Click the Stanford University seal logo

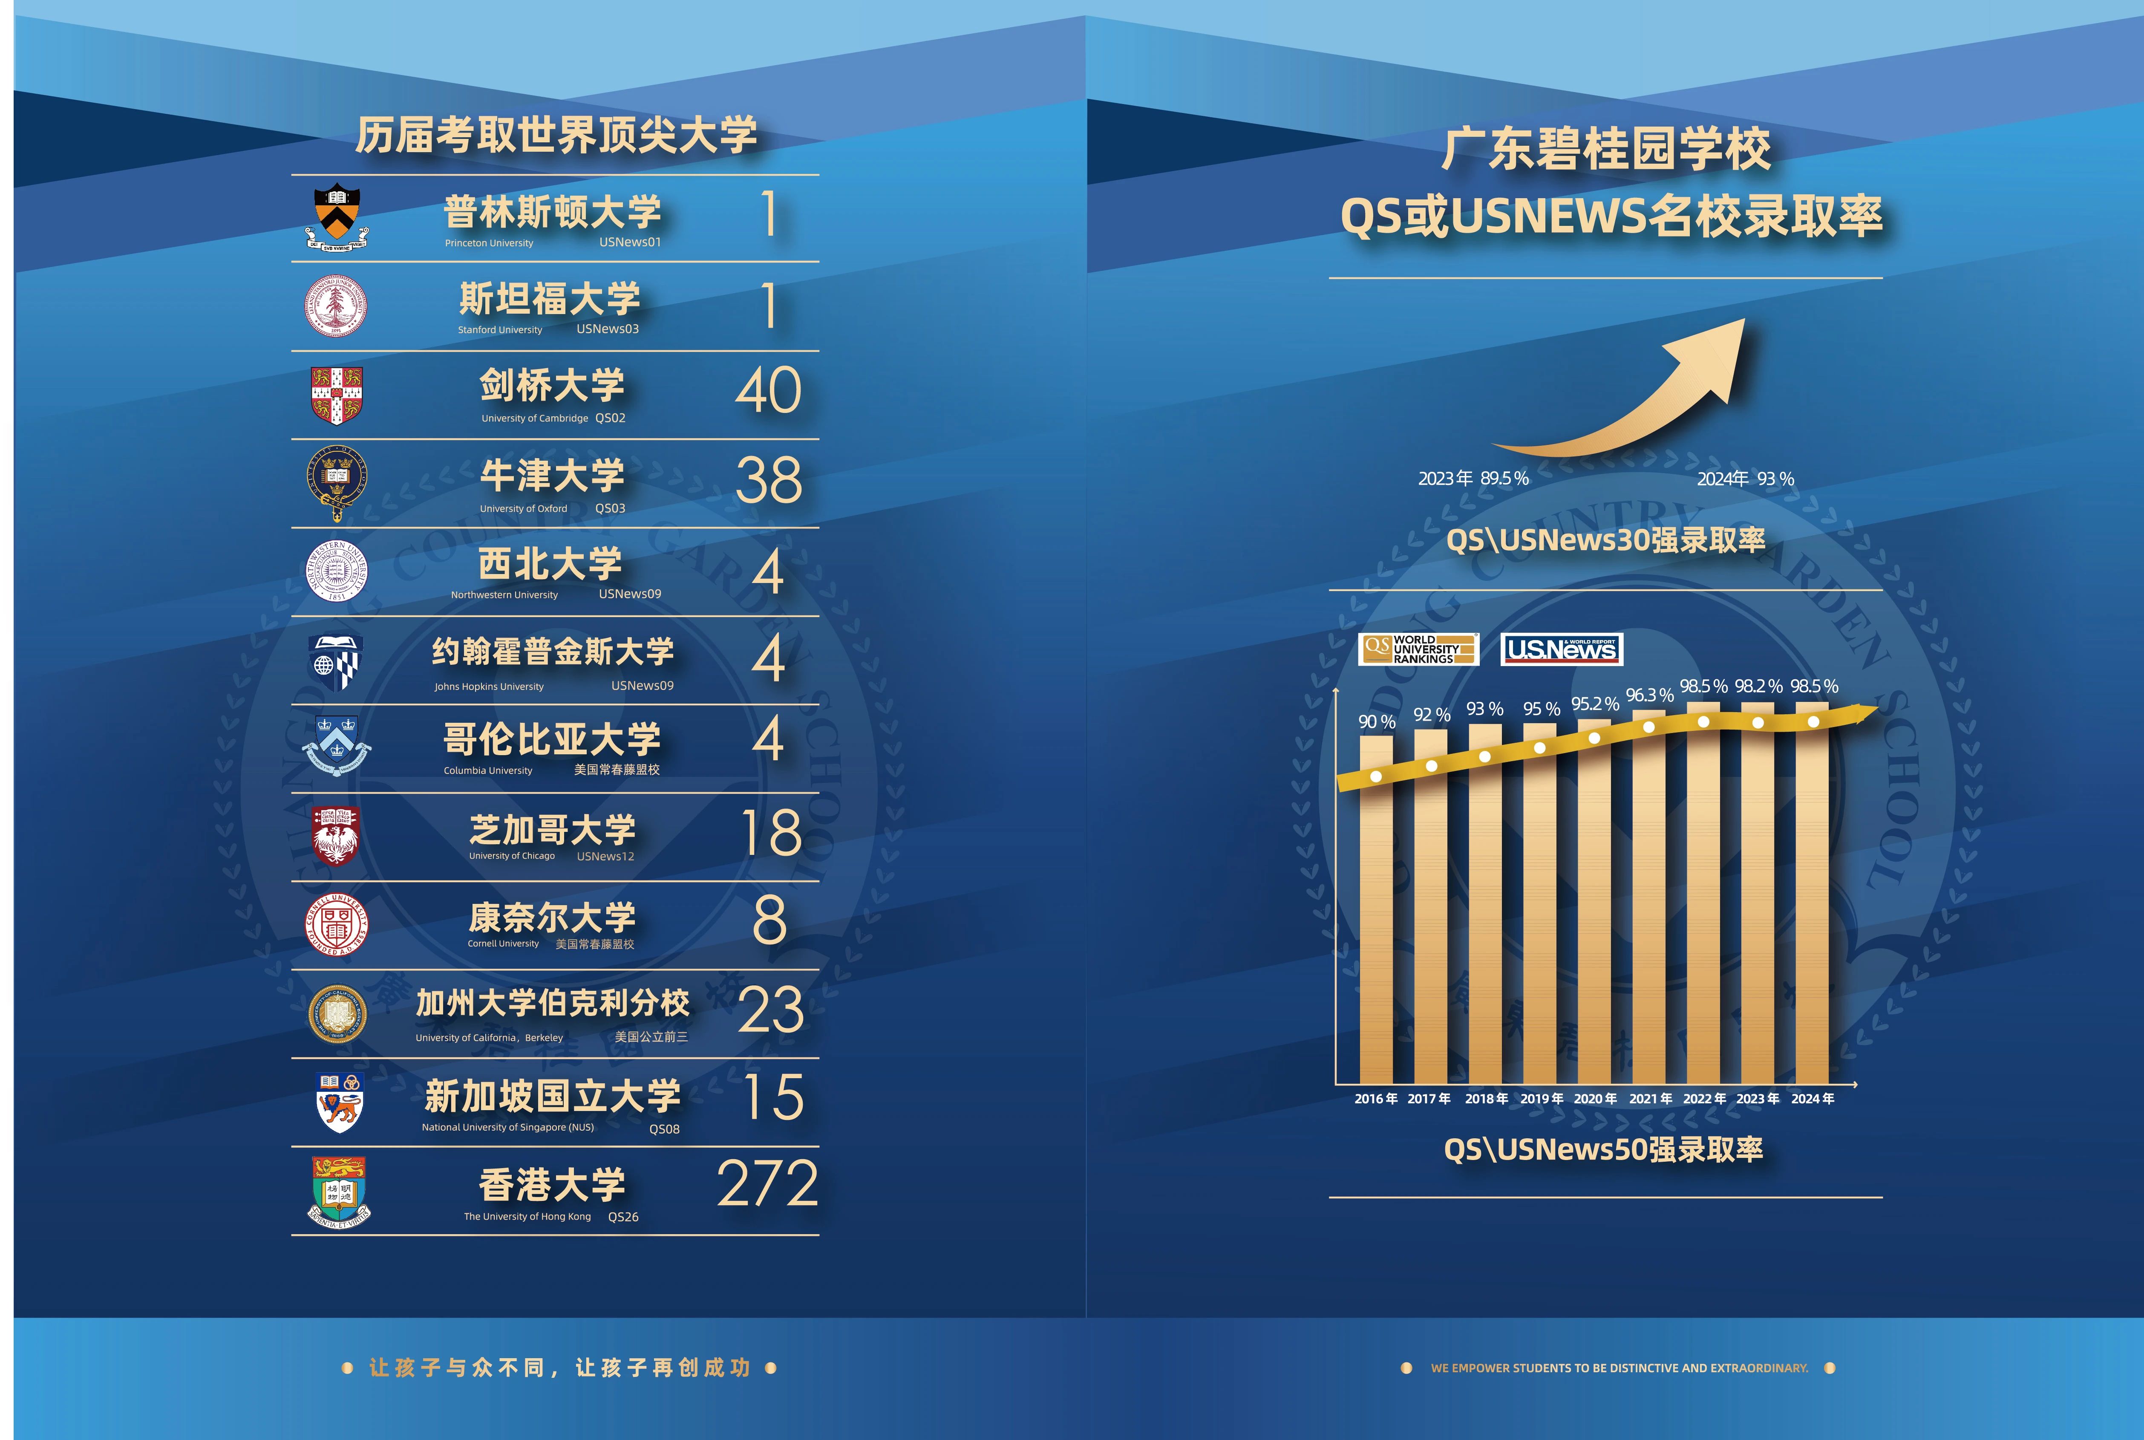[x=336, y=306]
